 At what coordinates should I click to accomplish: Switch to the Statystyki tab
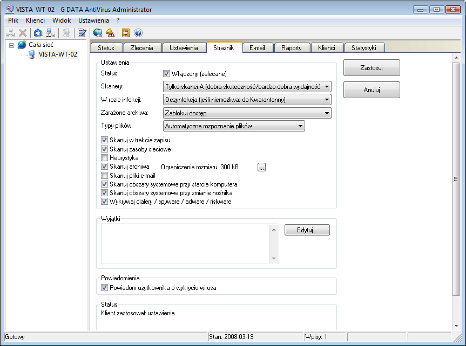(x=364, y=48)
